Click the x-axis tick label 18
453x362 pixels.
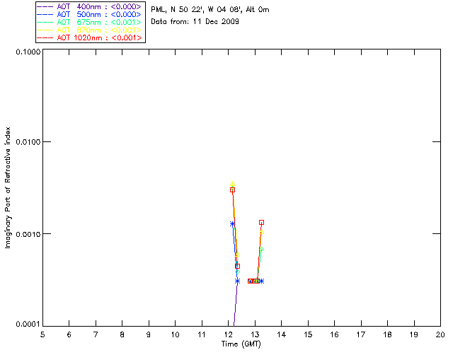[x=387, y=334]
